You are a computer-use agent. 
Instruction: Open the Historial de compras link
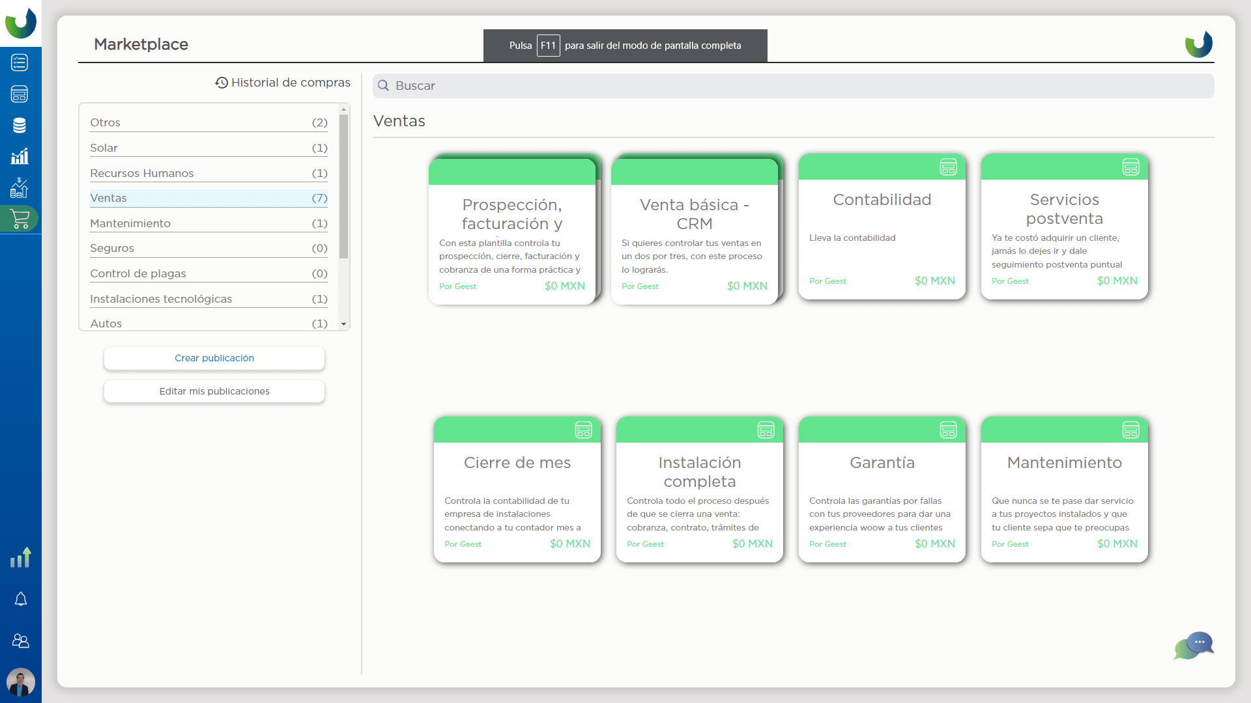click(283, 83)
